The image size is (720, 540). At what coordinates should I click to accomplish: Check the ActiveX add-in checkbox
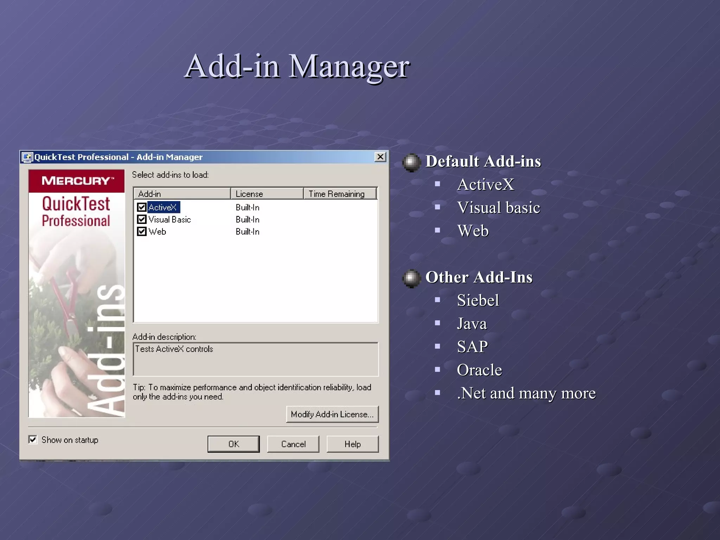point(142,207)
